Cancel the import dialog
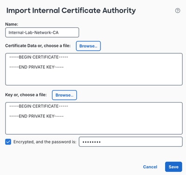 point(150,167)
